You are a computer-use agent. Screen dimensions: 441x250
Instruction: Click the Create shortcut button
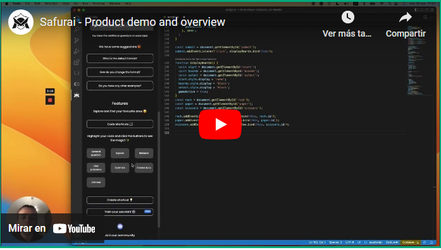pyautogui.click(x=120, y=200)
